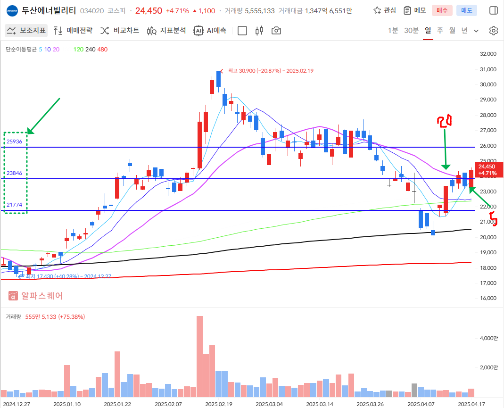
Task: Toggle 480-day moving average line
Action: pyautogui.click(x=102, y=50)
